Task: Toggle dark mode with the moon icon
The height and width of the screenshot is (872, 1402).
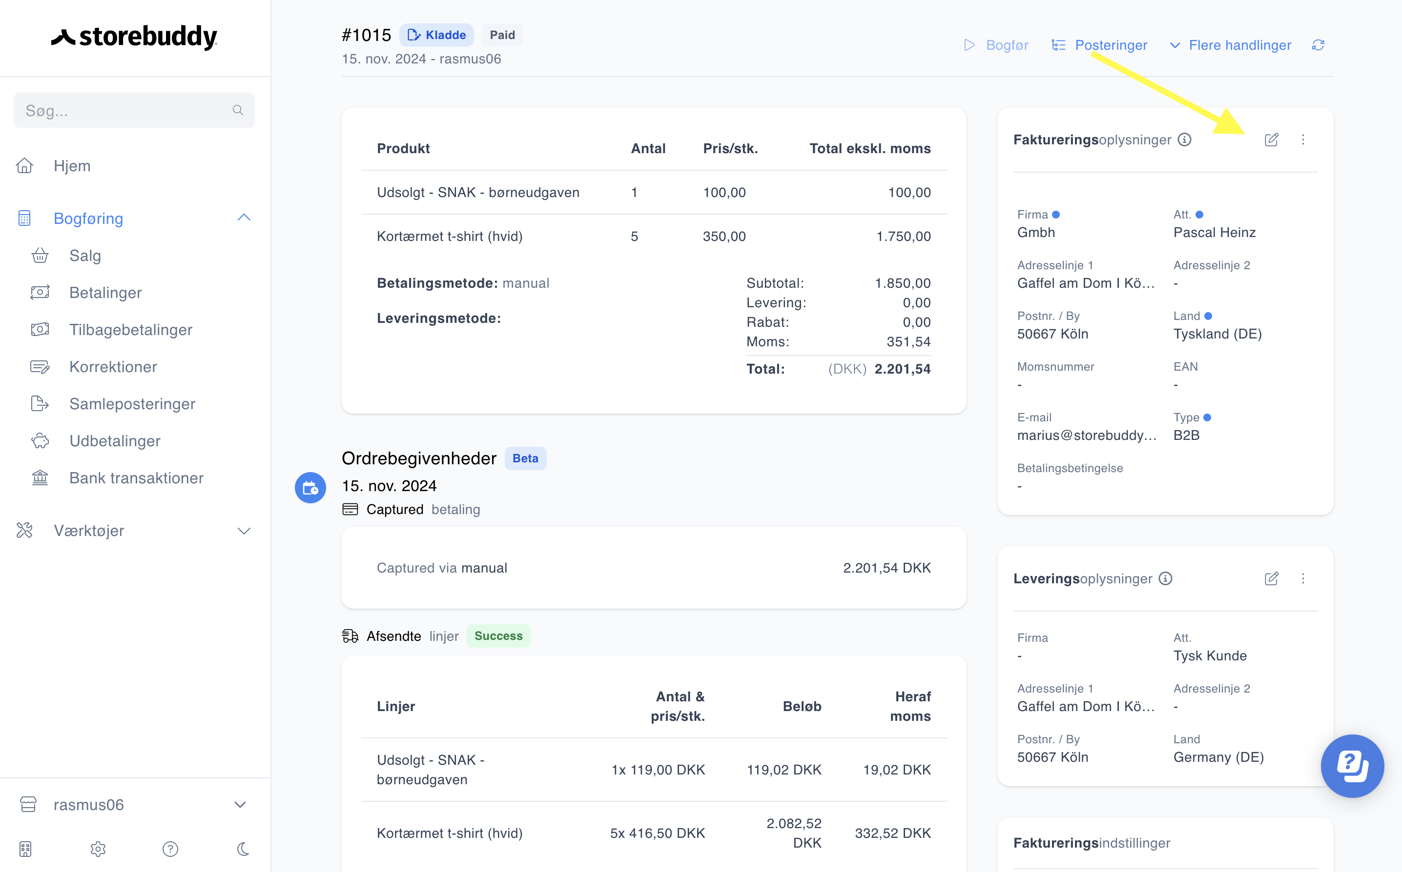Action: click(243, 849)
